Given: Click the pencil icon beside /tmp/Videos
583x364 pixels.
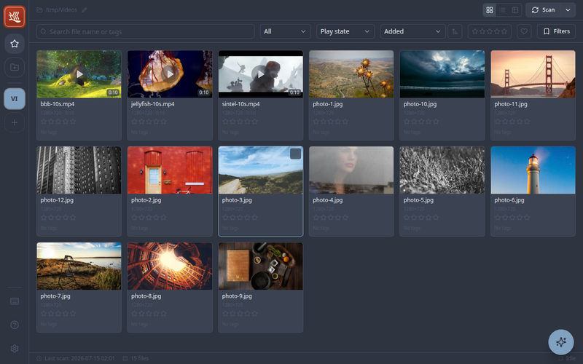Looking at the screenshot, I should tap(85, 10).
